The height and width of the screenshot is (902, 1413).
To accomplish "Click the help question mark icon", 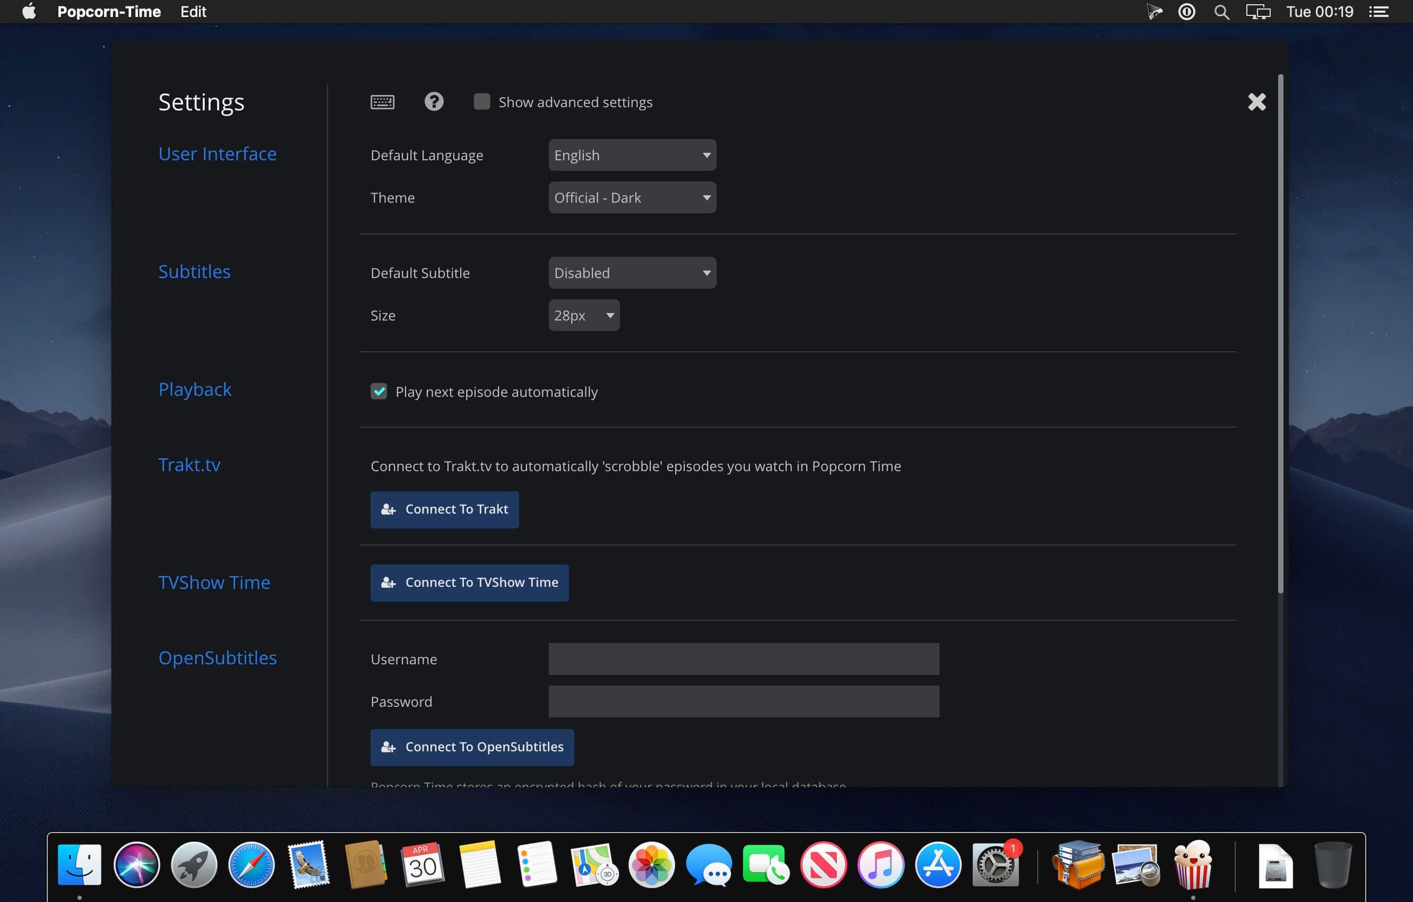I will tap(434, 101).
